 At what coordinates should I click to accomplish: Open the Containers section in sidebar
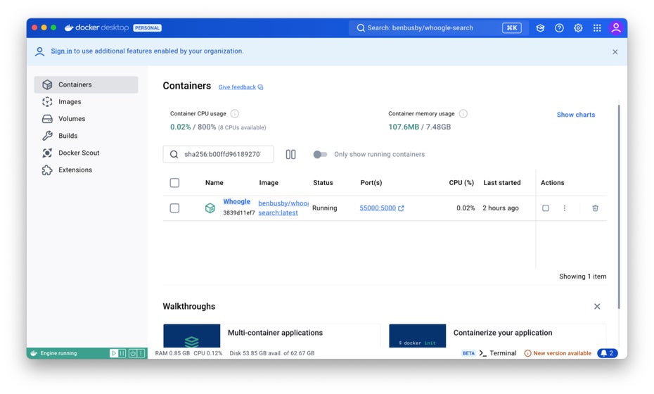tap(86, 84)
